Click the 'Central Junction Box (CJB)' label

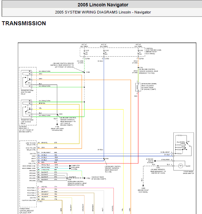(x=153, y=51)
